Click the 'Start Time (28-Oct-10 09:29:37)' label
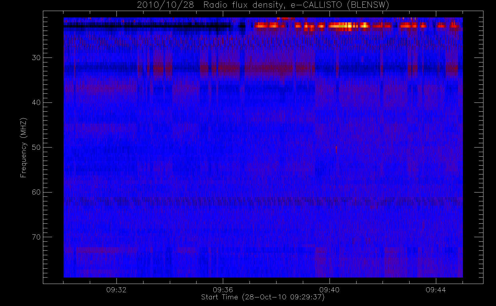The image size is (496, 306). [x=263, y=297]
